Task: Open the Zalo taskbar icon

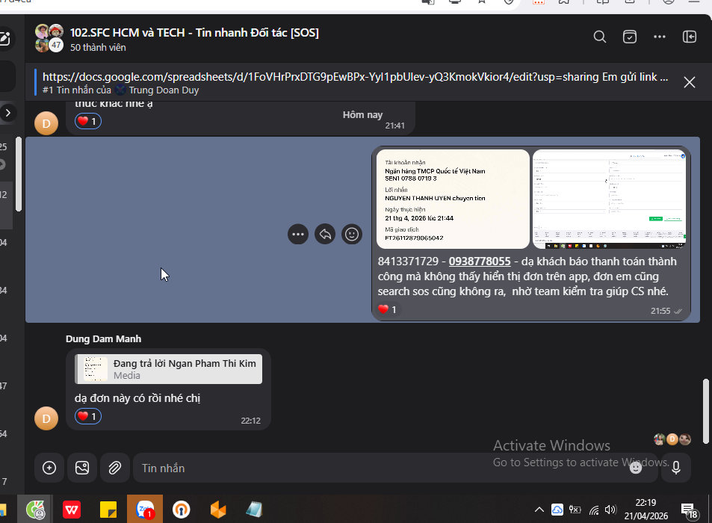Action: point(145,510)
